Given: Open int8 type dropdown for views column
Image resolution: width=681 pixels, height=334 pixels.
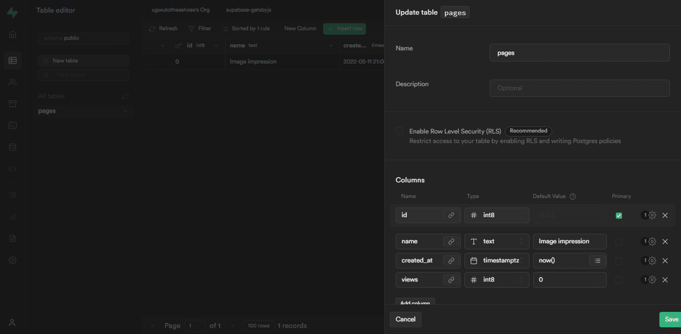Looking at the screenshot, I should pyautogui.click(x=497, y=280).
